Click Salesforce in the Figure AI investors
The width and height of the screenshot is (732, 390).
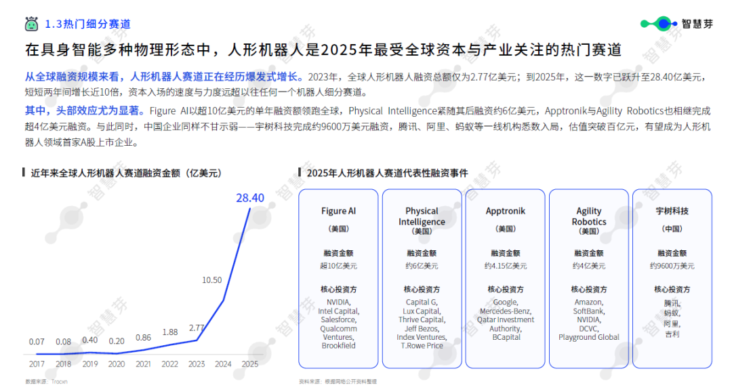338,319
